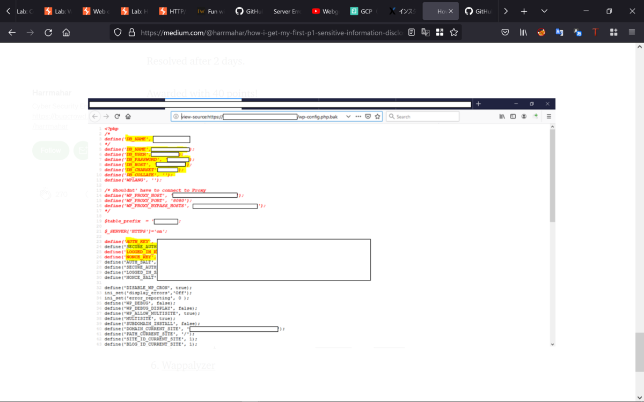Switch to the Lab: H tab

pos(134,11)
